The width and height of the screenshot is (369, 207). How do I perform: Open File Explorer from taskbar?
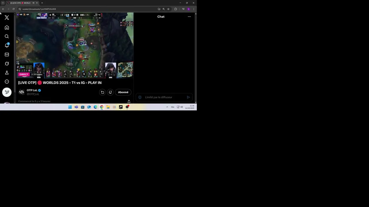pyautogui.click(x=108, y=107)
